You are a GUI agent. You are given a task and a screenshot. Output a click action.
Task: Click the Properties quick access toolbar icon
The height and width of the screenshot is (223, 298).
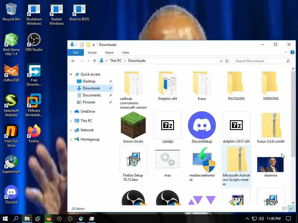tap(82, 45)
